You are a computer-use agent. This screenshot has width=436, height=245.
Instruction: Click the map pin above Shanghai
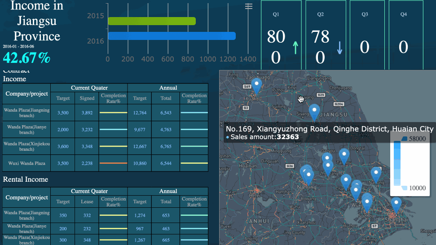(x=396, y=205)
